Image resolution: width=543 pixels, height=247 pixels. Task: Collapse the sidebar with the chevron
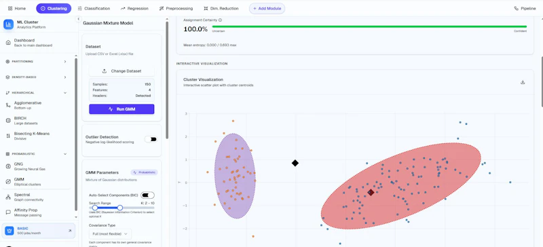click(79, 19)
